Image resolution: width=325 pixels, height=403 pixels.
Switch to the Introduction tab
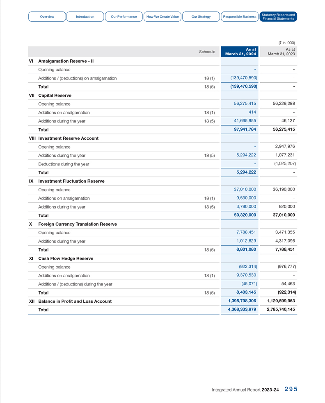[85, 17]
